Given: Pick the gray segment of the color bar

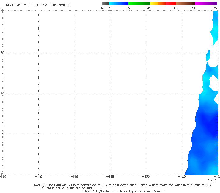Looking at the screenshot, I should pyautogui.click(x=105, y=4).
